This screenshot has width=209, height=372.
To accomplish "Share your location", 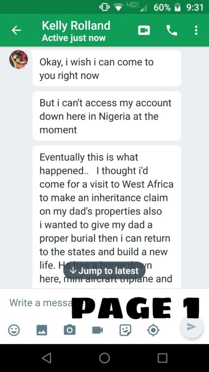I will pos(153,330).
